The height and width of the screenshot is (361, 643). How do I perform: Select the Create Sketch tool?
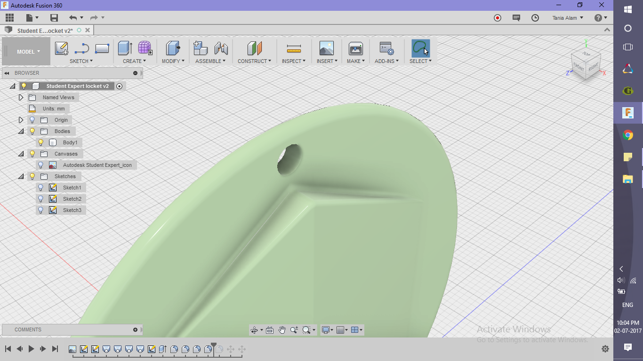62,48
